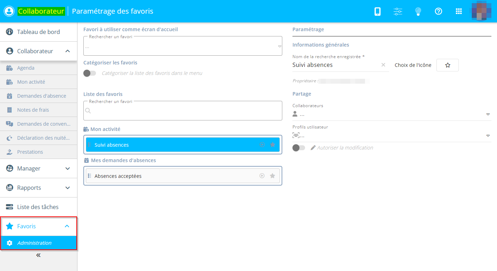Open the settings sliders icon in header
Image resolution: width=497 pixels, height=271 pixels.
[x=398, y=12]
